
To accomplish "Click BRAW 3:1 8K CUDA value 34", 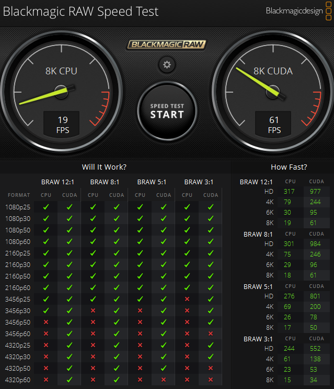I will pos(313,380).
